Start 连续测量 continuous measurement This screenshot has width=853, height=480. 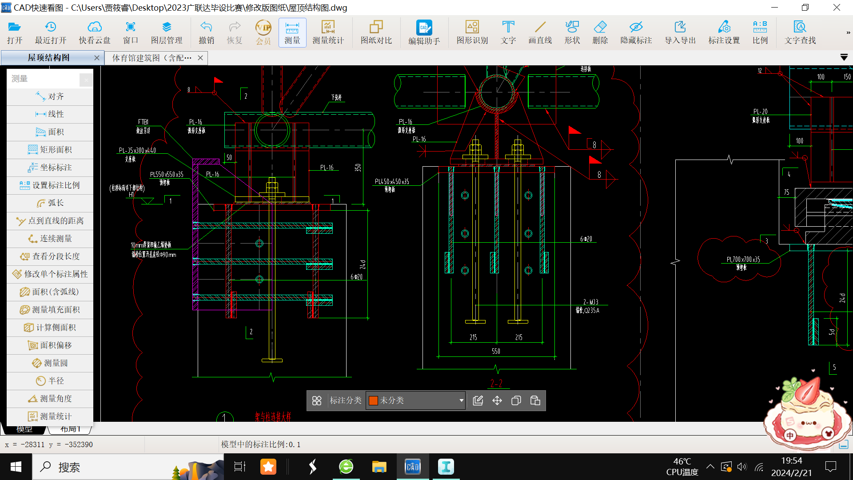point(50,239)
